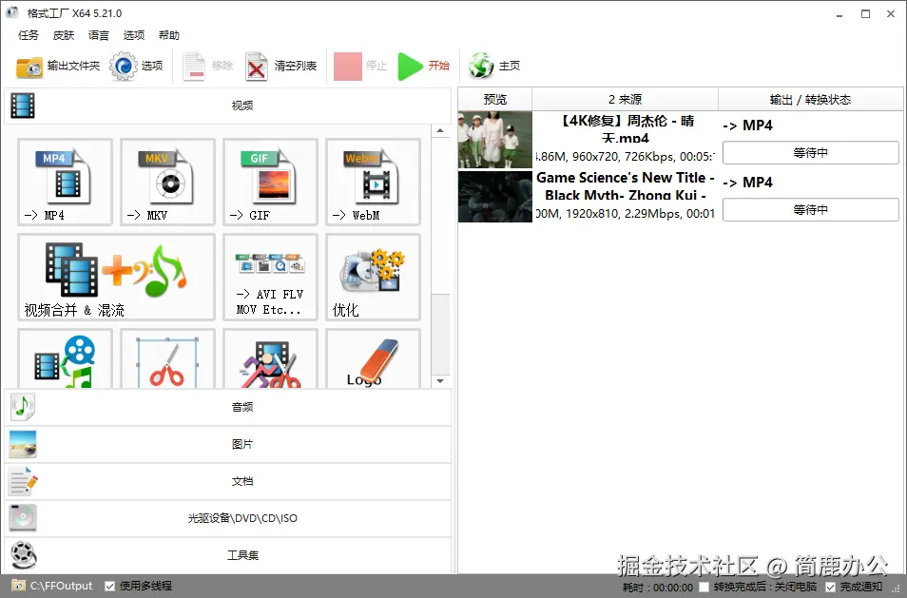
Task: Select the Black Myth Zhong Kui thumbnail
Action: [x=495, y=197]
